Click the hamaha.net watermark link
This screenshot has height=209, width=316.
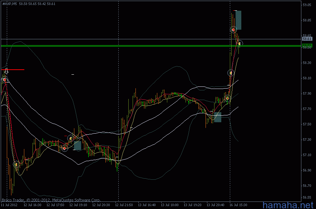(289, 205)
